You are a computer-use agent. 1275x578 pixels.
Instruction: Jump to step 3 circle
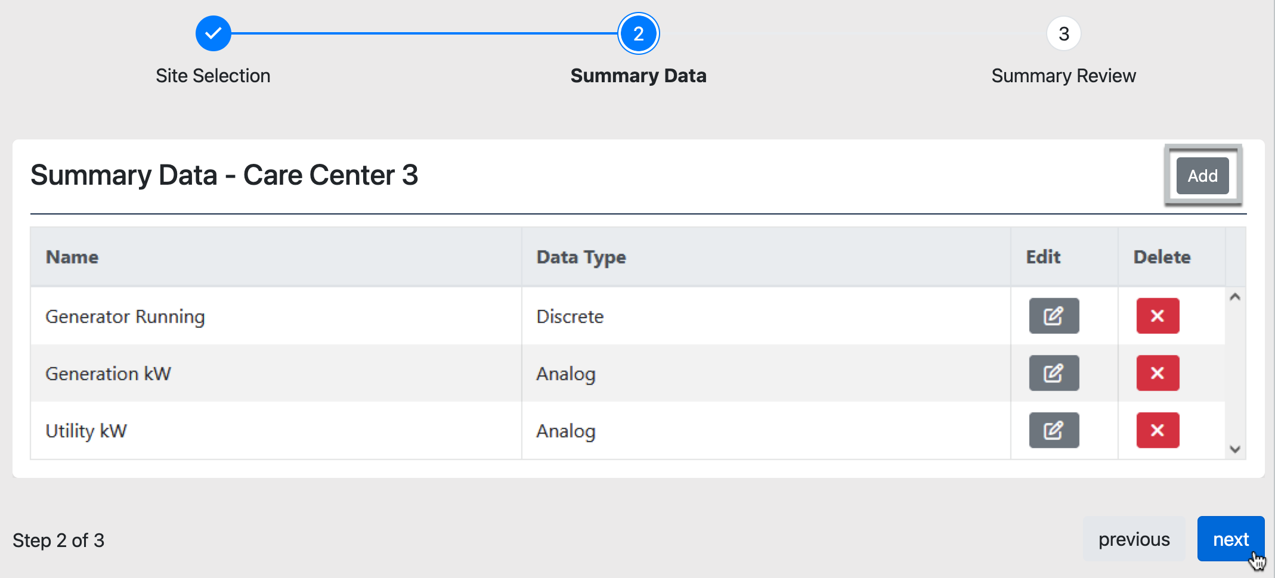1063,34
